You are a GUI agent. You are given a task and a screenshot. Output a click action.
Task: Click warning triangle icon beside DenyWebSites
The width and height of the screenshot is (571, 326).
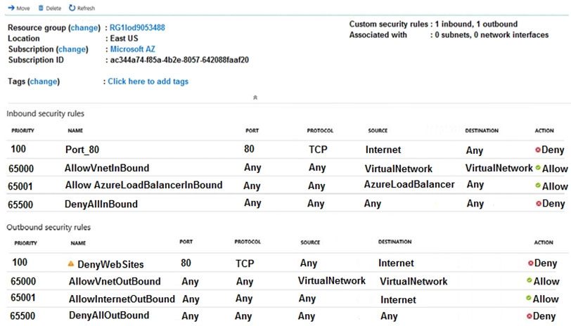coord(71,263)
